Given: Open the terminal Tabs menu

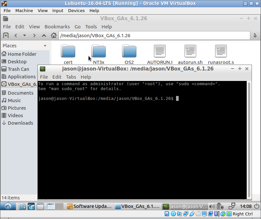Looking at the screenshot, I should 71,77.
